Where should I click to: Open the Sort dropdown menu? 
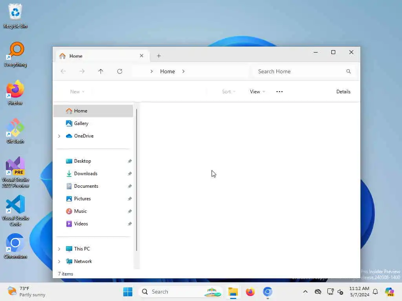click(229, 92)
